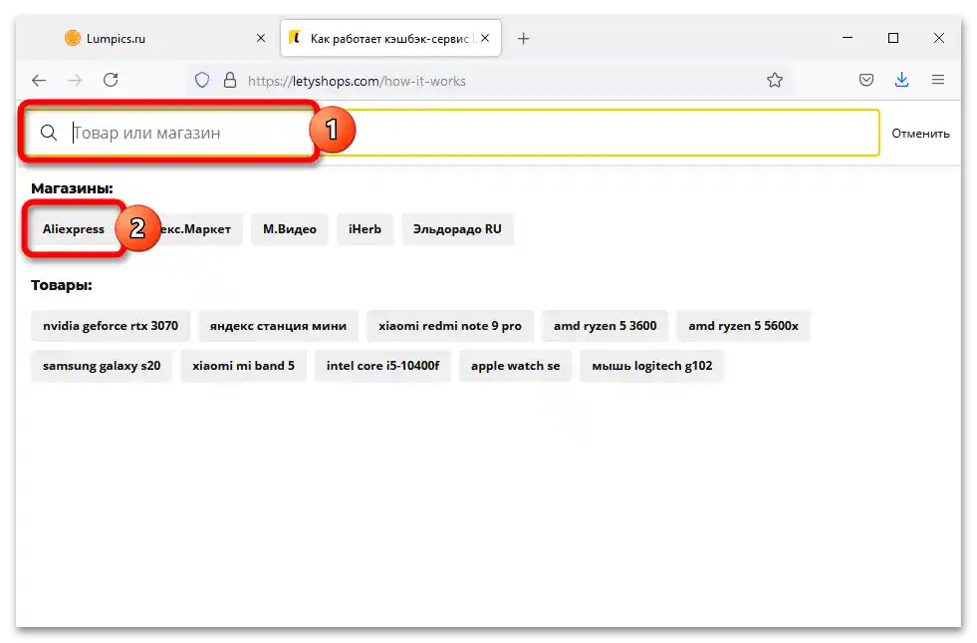The height and width of the screenshot is (643, 977).
Task: Open tracking protection shield info
Action: point(202,81)
